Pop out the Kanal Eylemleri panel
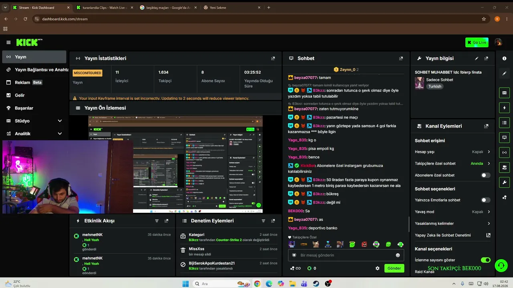The height and width of the screenshot is (288, 513). (x=486, y=126)
